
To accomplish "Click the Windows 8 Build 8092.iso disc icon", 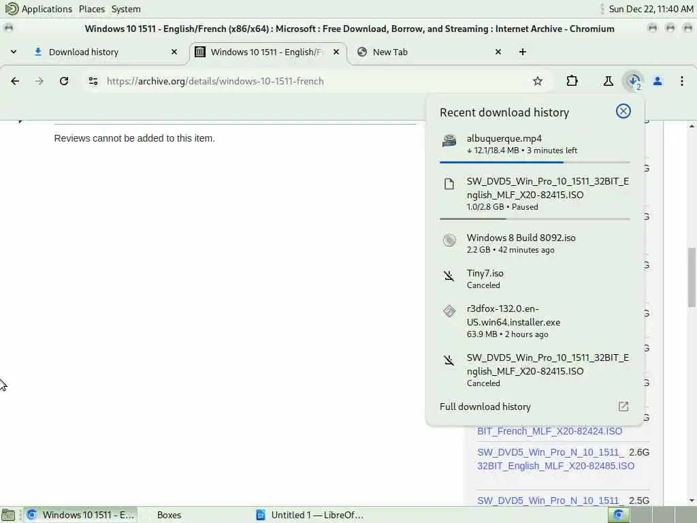I will 449,240.
